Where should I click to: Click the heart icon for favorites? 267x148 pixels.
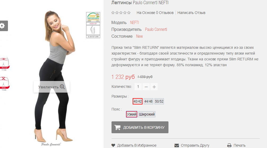pos(113,145)
